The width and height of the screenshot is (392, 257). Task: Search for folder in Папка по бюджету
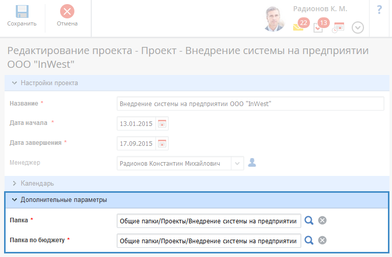click(x=309, y=240)
